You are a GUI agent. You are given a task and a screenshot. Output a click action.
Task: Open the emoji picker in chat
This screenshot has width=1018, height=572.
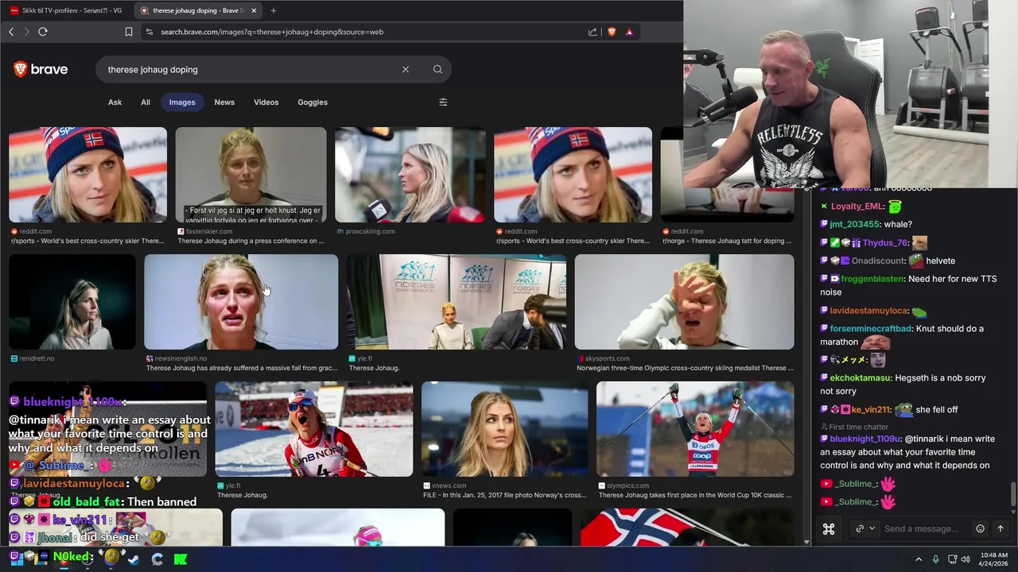click(x=980, y=528)
